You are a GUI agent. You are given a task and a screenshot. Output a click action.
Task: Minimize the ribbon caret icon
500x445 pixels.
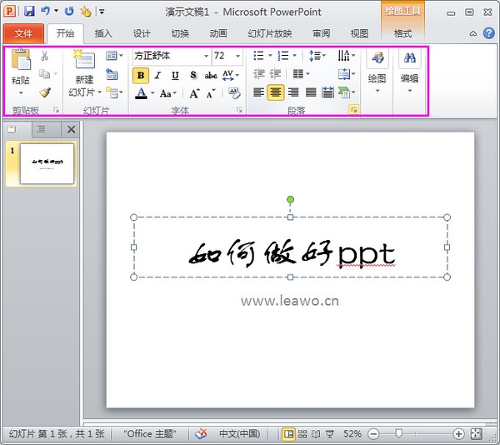tap(473, 33)
